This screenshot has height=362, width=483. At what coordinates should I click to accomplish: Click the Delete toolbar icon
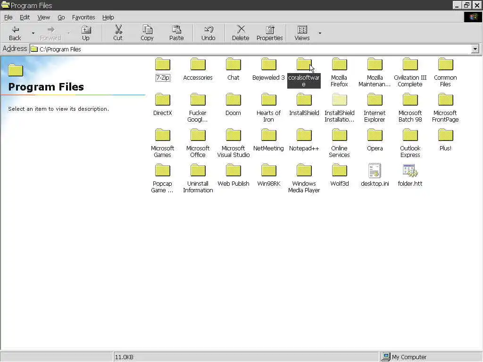[241, 33]
